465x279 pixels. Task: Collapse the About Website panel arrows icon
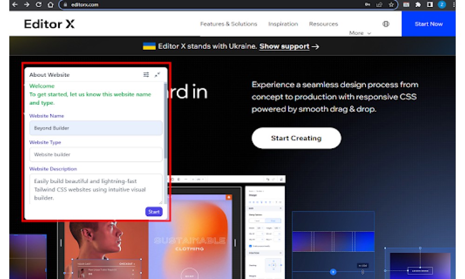pyautogui.click(x=158, y=74)
